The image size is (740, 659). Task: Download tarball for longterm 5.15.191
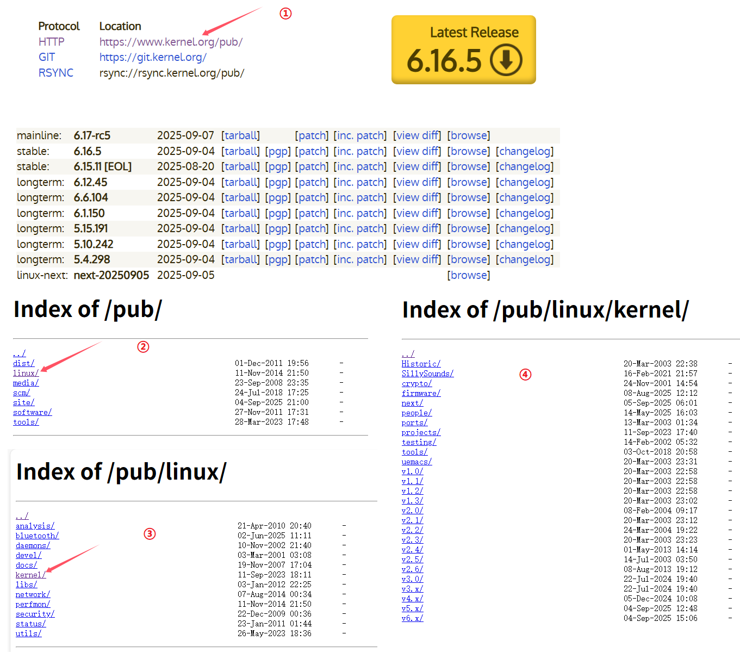tap(241, 228)
